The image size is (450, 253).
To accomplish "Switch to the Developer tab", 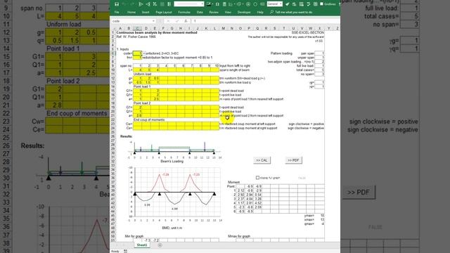I will click(244, 12).
